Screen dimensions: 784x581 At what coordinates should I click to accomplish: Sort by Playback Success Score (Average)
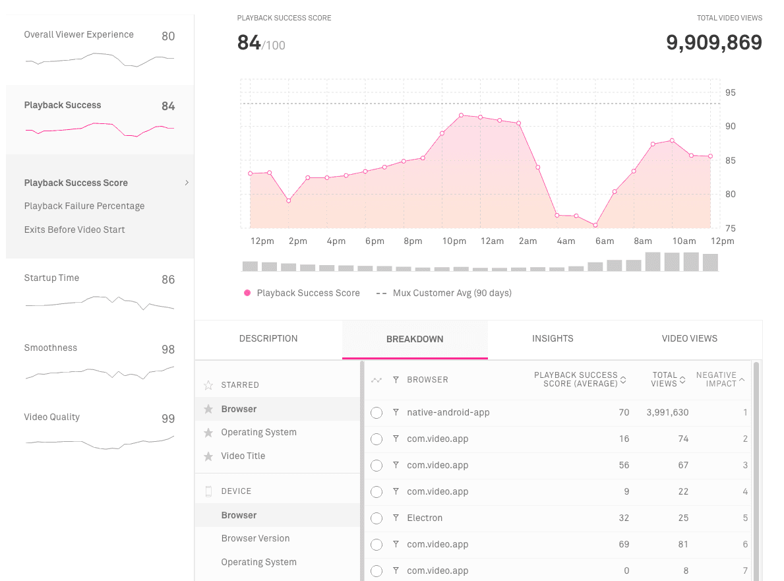(623, 380)
